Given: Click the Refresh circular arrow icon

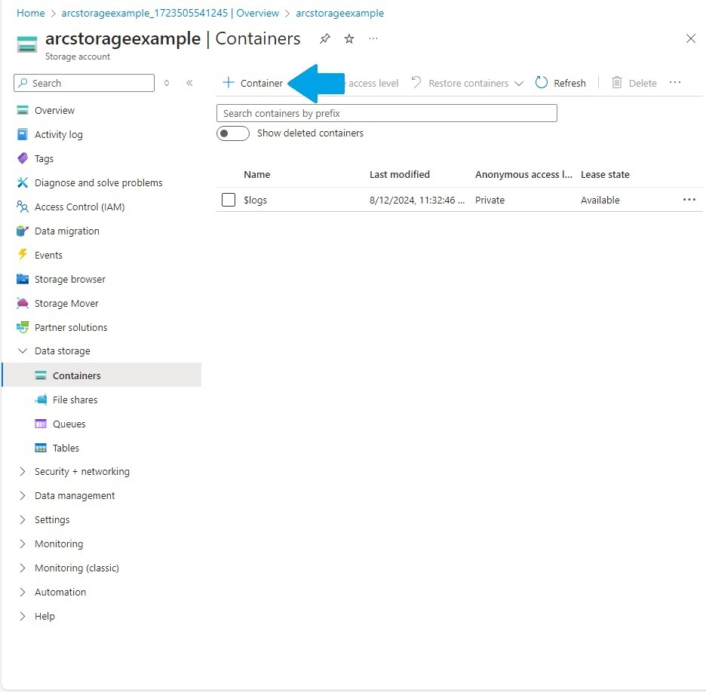Looking at the screenshot, I should tap(542, 83).
